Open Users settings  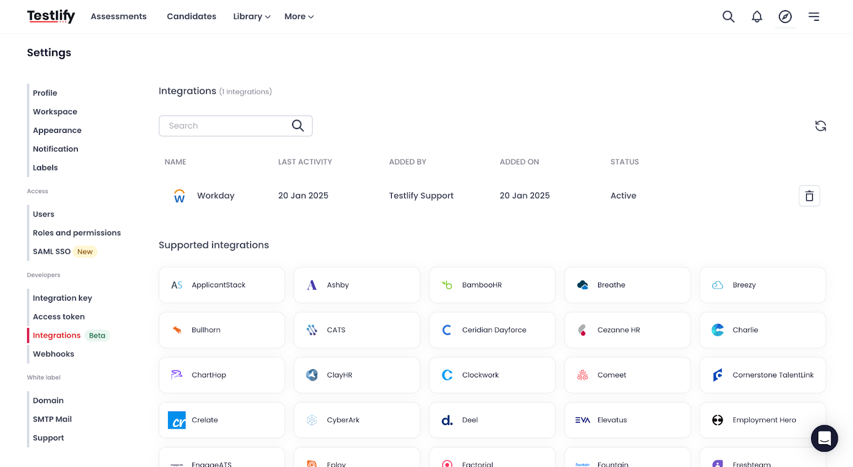[44, 214]
